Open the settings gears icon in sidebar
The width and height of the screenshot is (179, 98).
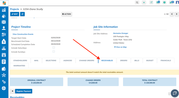pyautogui.click(x=4, y=82)
